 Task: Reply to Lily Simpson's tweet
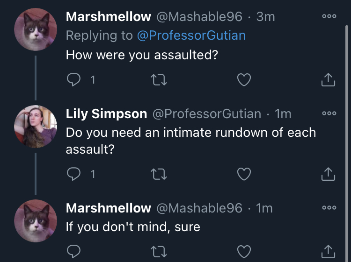pyautogui.click(x=73, y=174)
